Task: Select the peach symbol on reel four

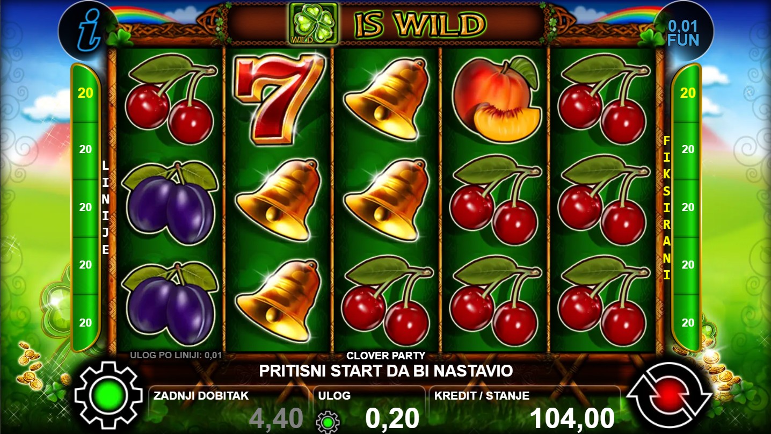Action: (495, 100)
